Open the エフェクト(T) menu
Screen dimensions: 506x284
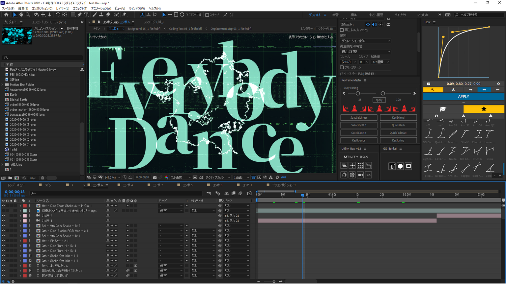[x=80, y=9]
